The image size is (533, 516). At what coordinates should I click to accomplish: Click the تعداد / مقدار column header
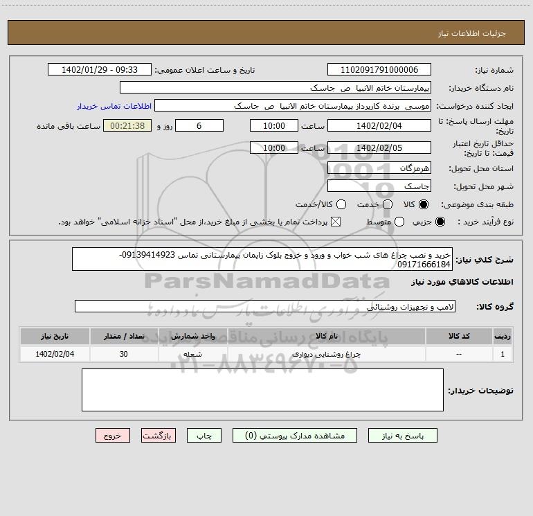coord(124,336)
